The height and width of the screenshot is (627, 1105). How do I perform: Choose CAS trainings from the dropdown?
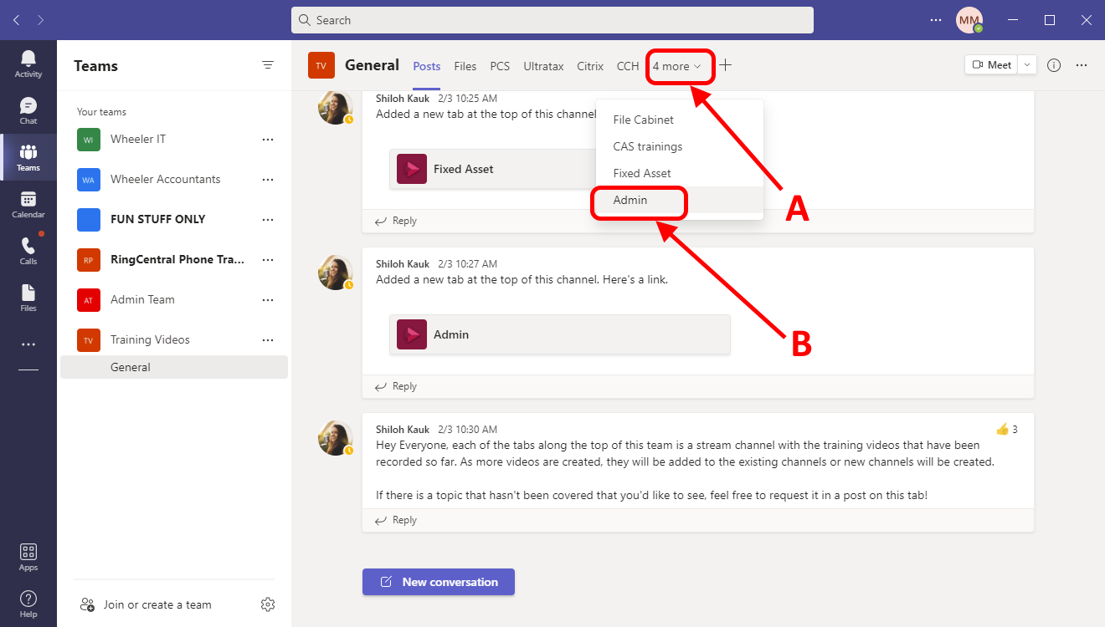click(x=680, y=146)
